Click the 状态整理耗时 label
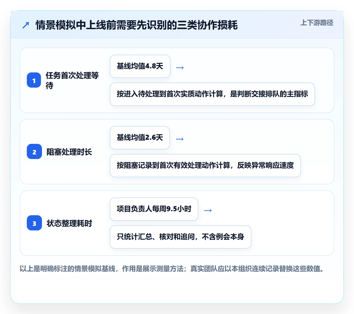This screenshot has height=314, width=354. pos(69,223)
